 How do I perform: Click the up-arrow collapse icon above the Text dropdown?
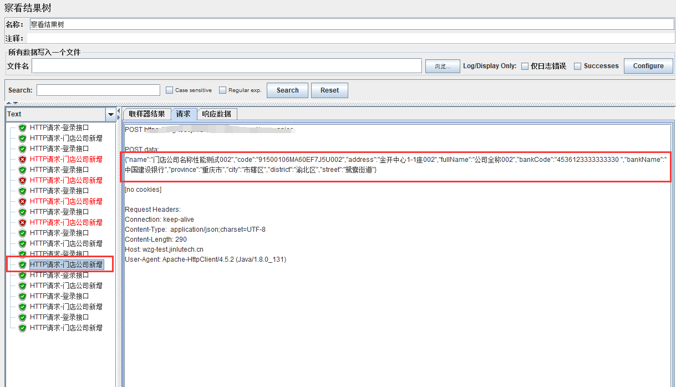point(9,103)
